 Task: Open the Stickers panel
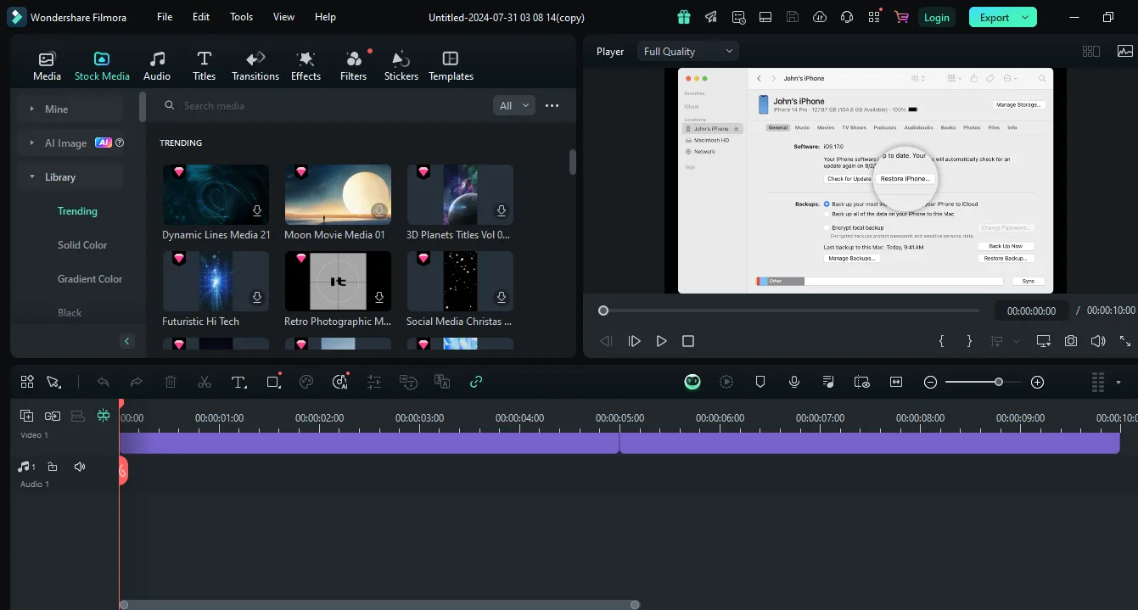point(401,66)
